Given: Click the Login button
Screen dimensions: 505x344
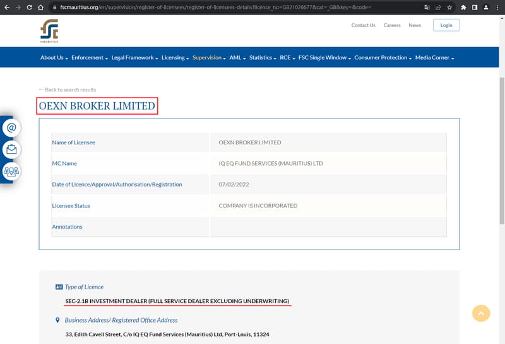Looking at the screenshot, I should (x=446, y=25).
